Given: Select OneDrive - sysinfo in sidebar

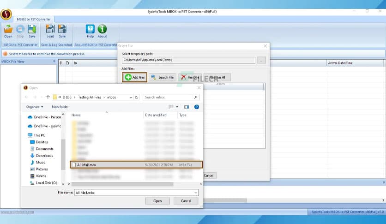Looking at the screenshot, I should click(44, 126).
